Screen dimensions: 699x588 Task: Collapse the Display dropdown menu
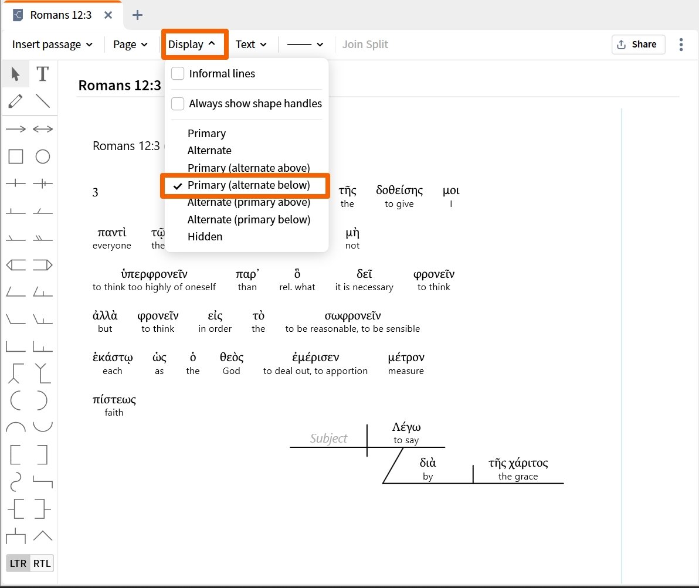click(192, 45)
